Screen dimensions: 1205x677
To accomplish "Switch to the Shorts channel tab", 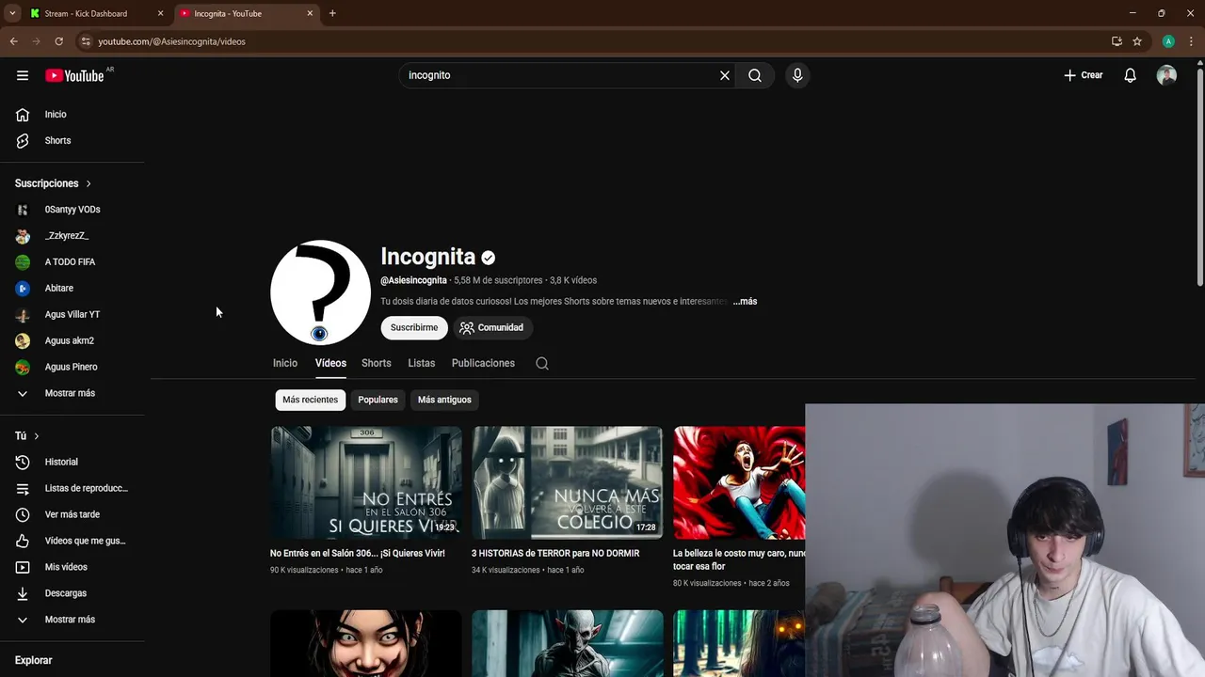I will [376, 363].
